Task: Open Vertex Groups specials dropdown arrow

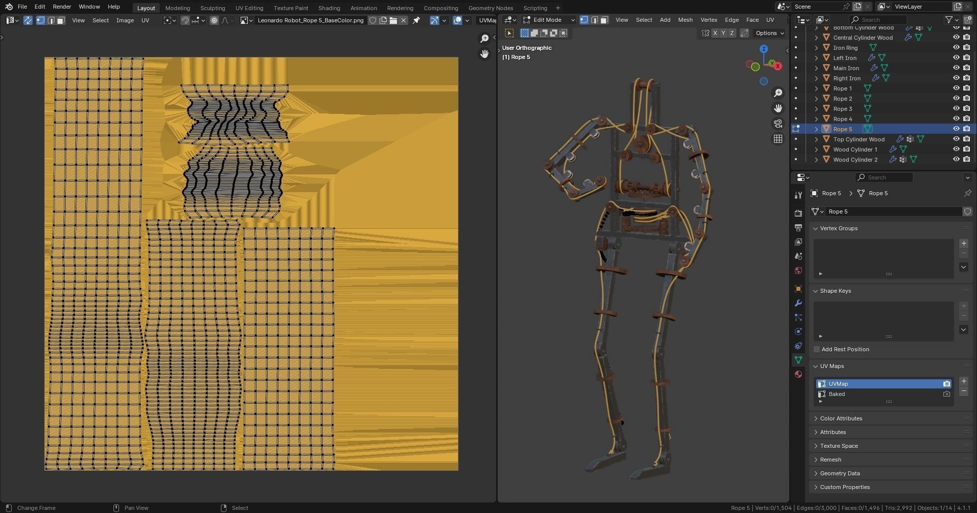Action: [x=963, y=267]
